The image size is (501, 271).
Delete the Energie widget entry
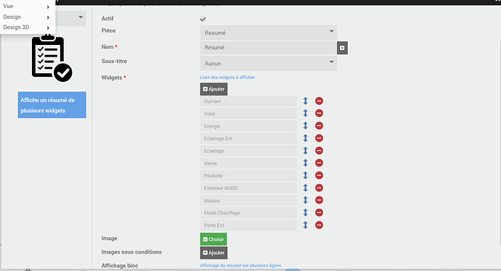coord(319,125)
